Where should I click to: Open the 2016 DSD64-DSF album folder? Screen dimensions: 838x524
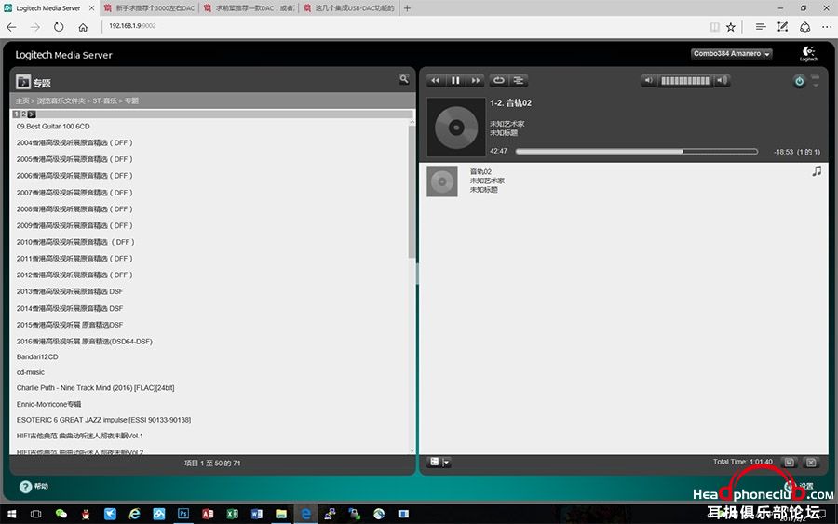click(x=85, y=342)
